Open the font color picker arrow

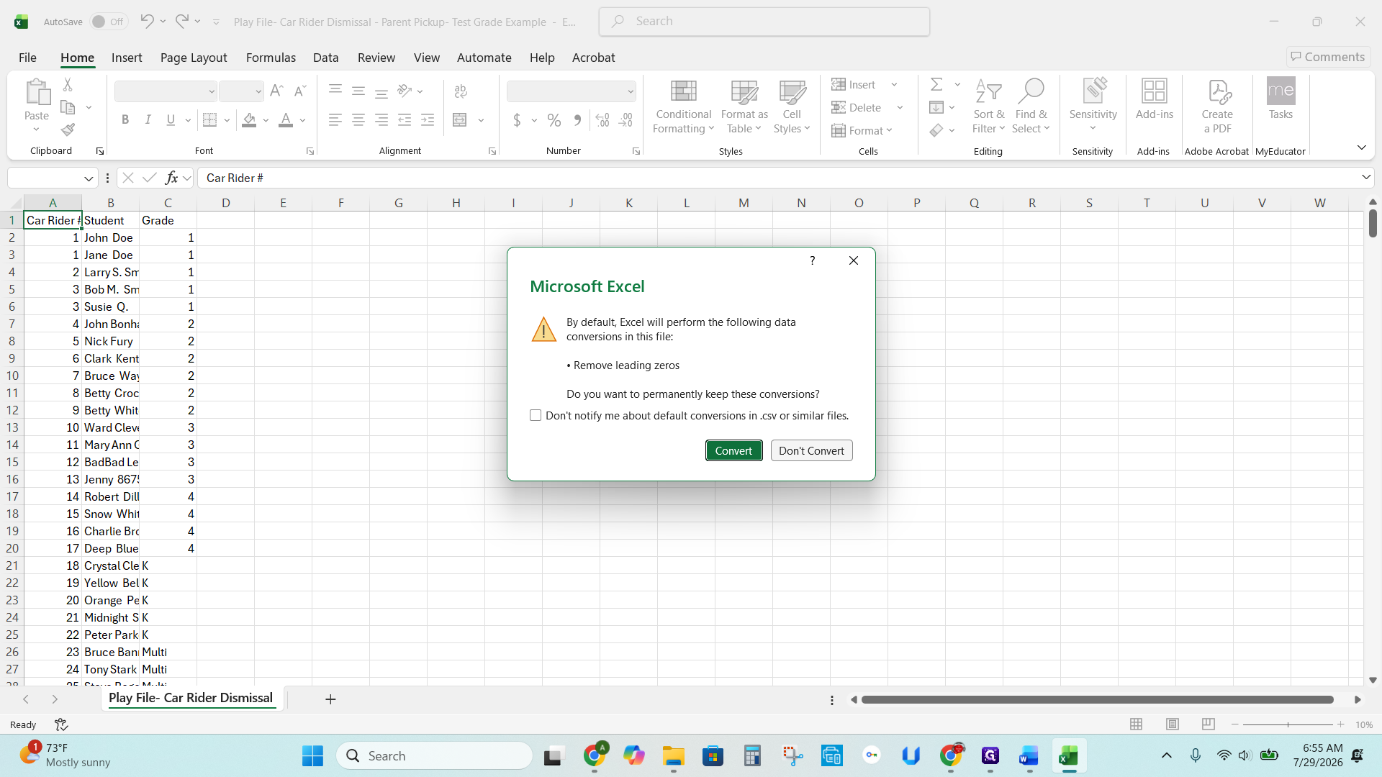303,120
